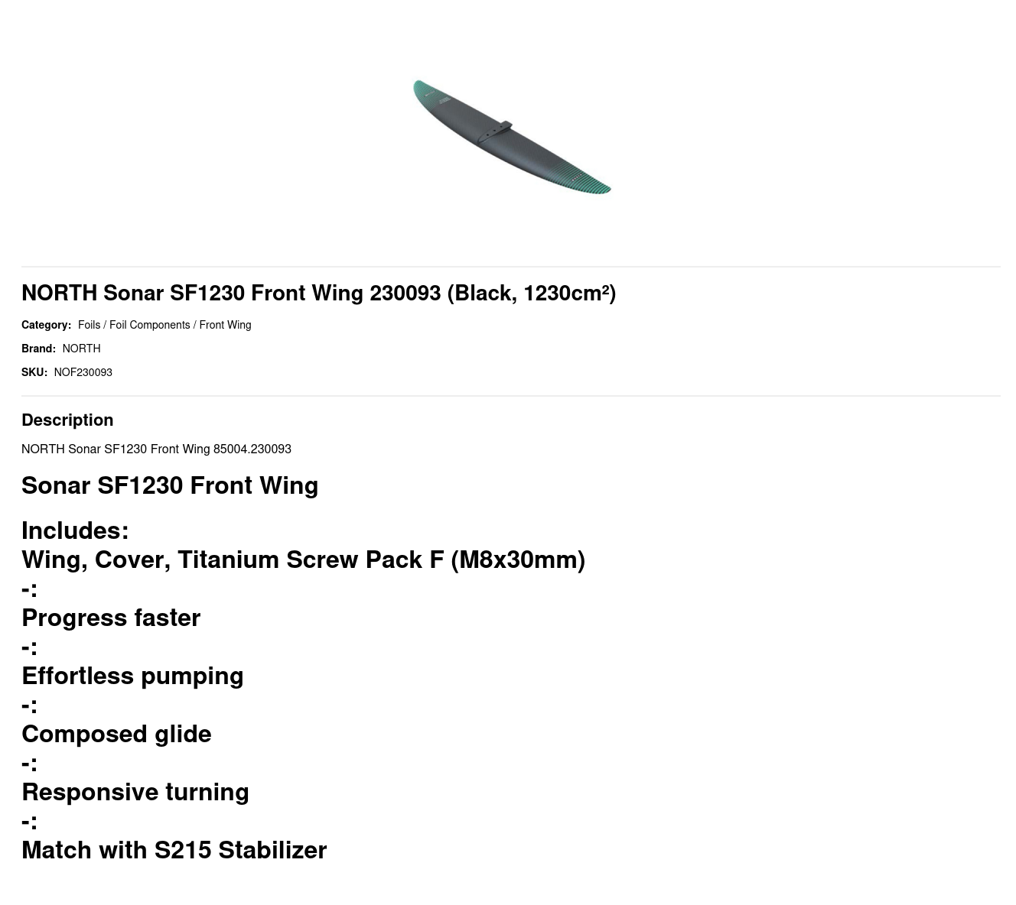Click the Progress faster feature text
Screen dimensions: 1016x905
tap(111, 618)
